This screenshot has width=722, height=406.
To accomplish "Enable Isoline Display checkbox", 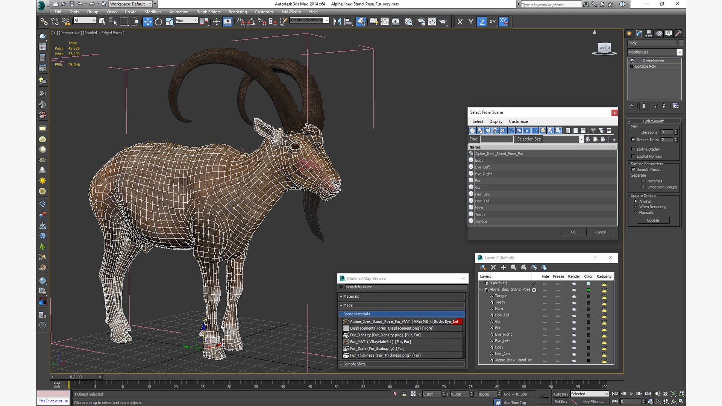I will (x=633, y=149).
